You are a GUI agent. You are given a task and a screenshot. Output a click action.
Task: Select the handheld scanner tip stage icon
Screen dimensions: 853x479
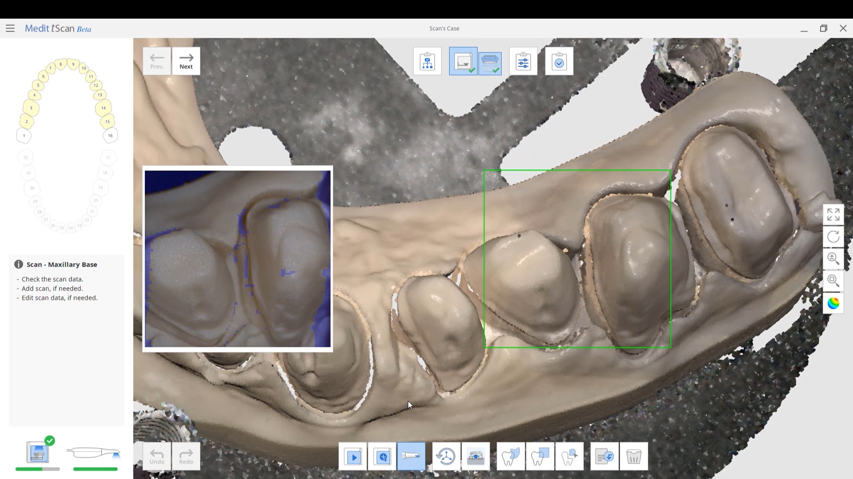93,453
